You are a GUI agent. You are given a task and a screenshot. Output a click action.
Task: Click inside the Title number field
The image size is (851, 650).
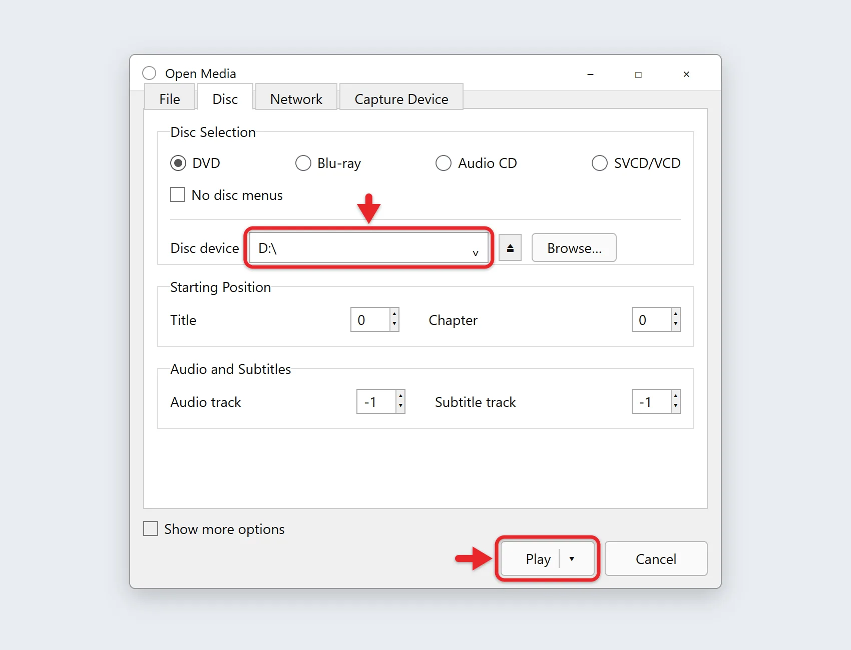pos(370,319)
